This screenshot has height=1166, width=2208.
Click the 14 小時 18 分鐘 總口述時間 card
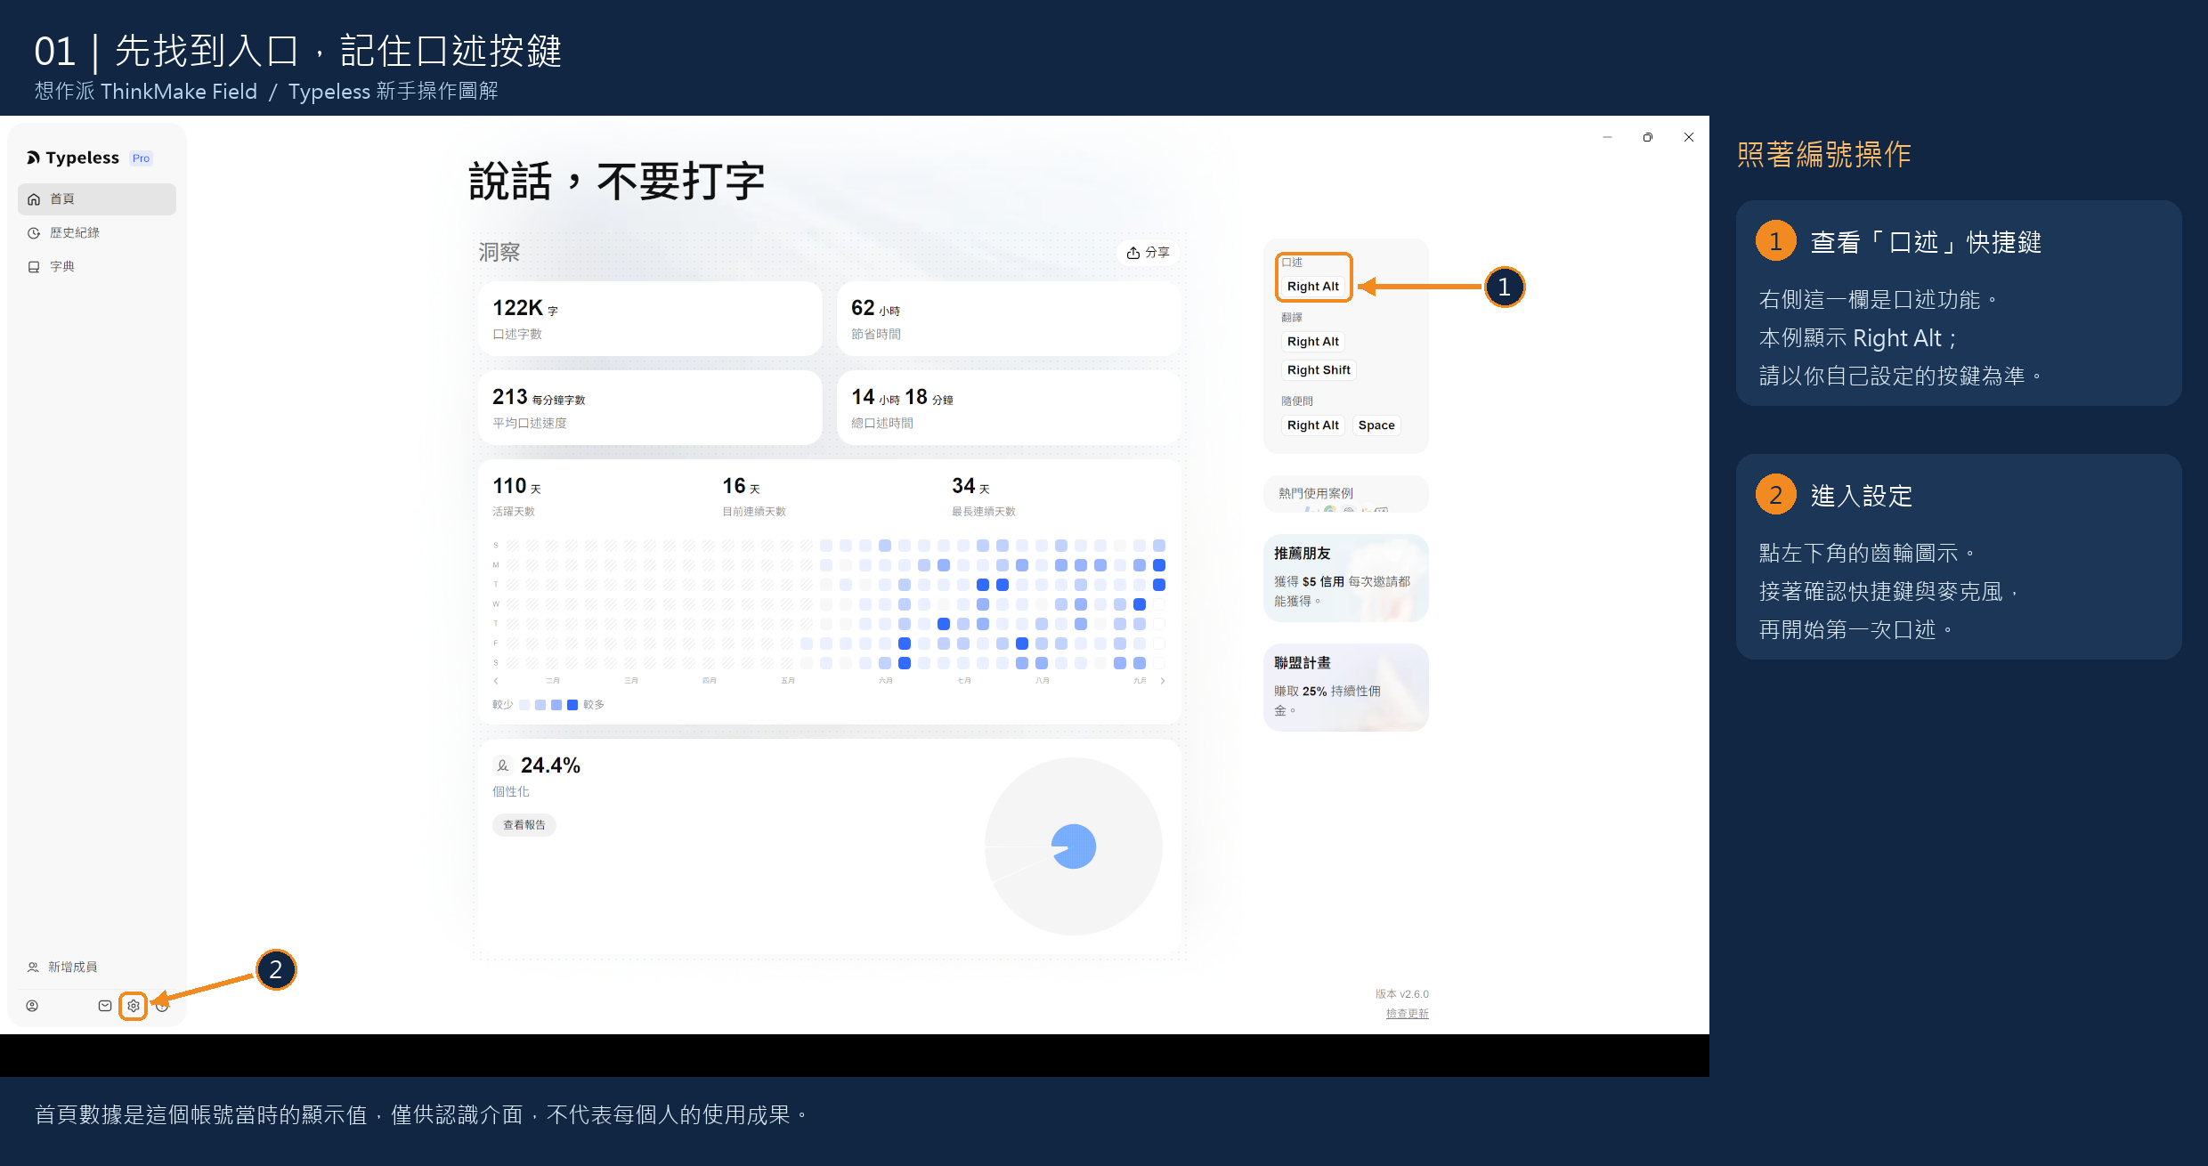(1009, 408)
